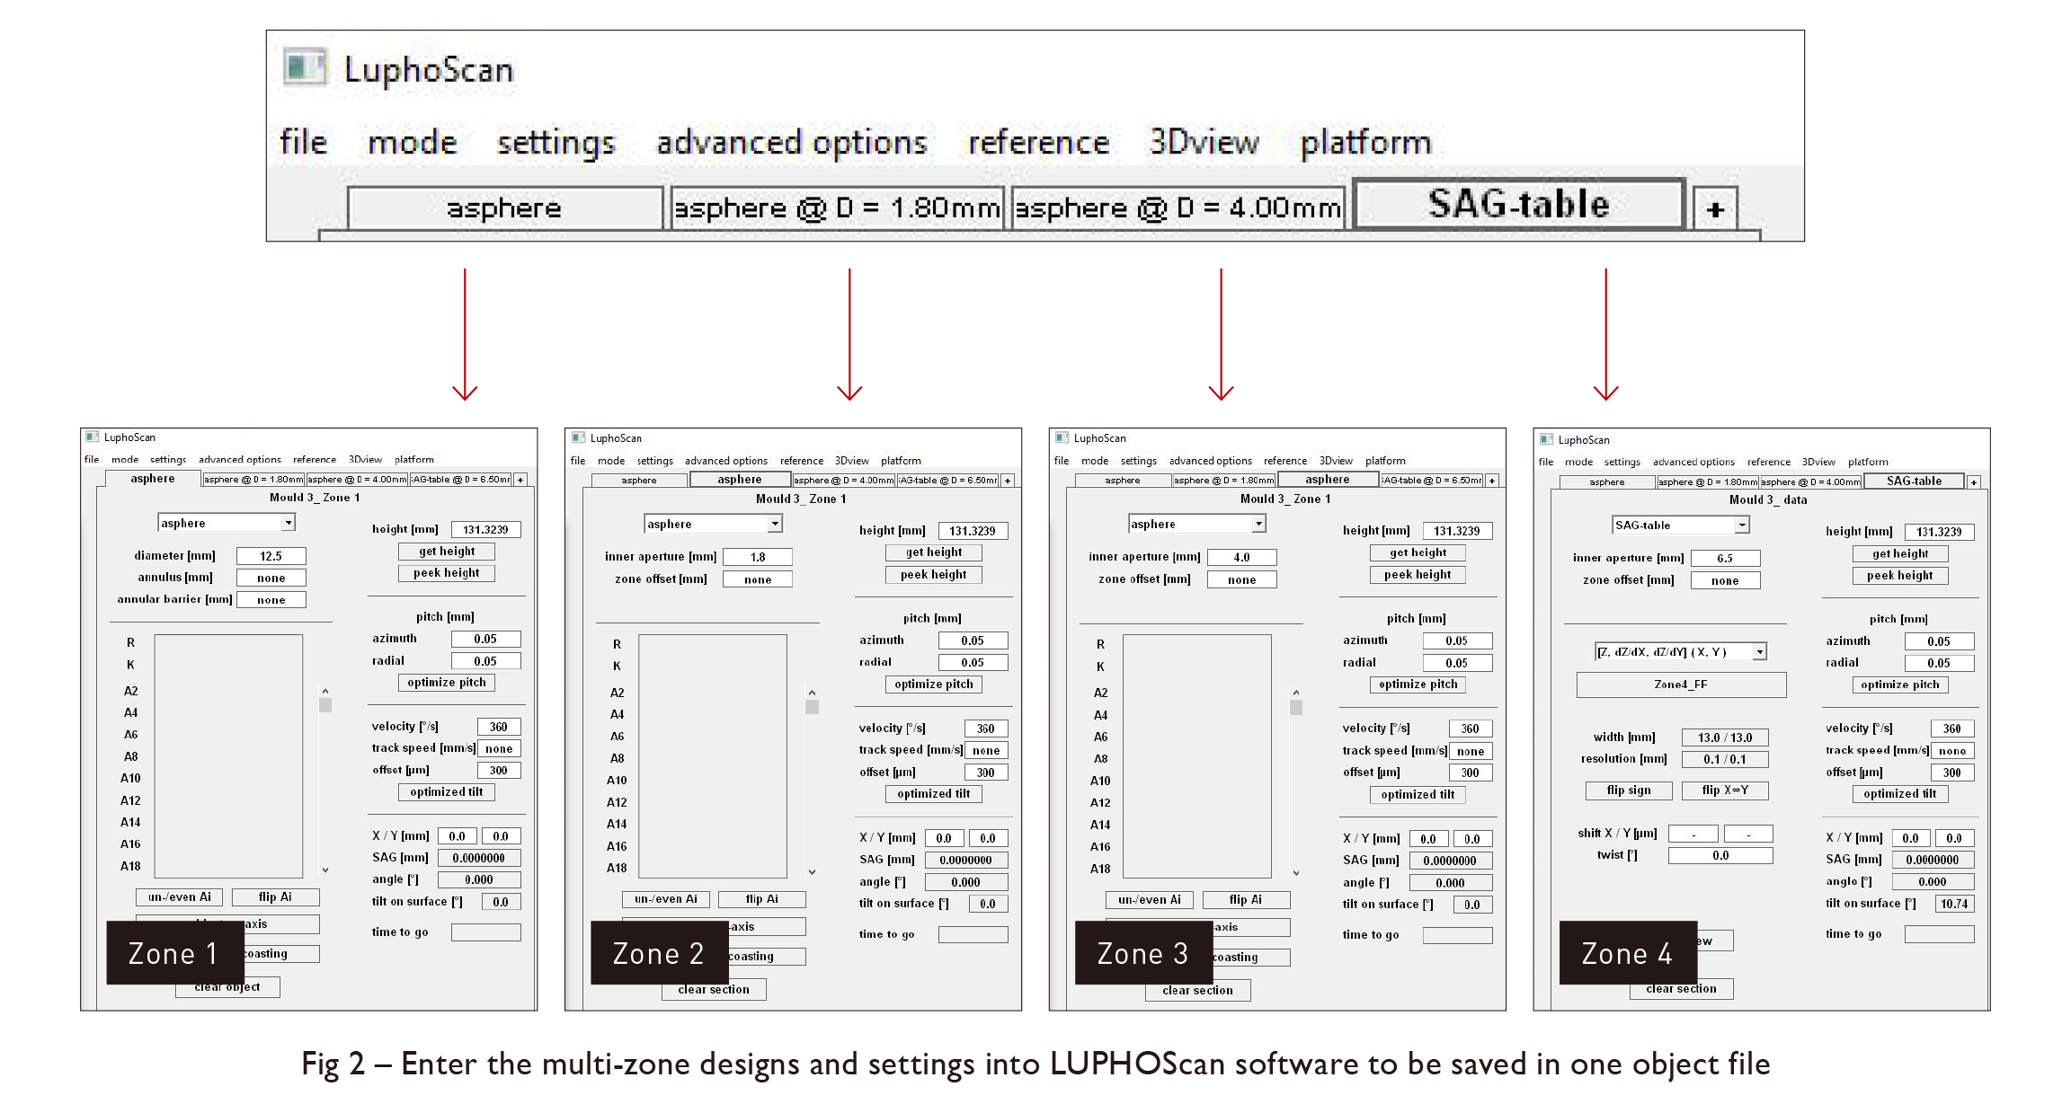The height and width of the screenshot is (1104, 2071).
Task: Click plus tab button in Zone 4 window
Action: click(x=1974, y=482)
